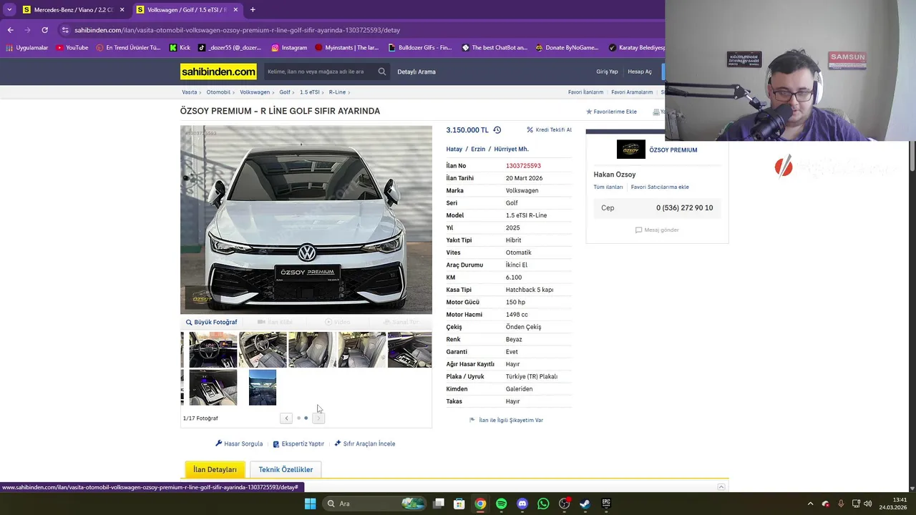Click the sahibinden.com logo
Screen dimensions: 916x515
(x=218, y=72)
